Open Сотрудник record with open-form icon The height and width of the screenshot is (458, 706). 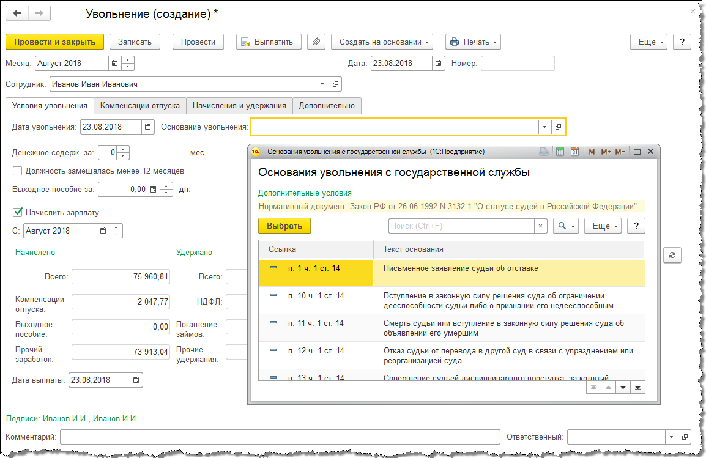pyautogui.click(x=335, y=84)
